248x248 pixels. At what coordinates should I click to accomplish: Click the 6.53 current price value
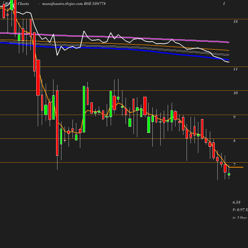tap(237, 202)
